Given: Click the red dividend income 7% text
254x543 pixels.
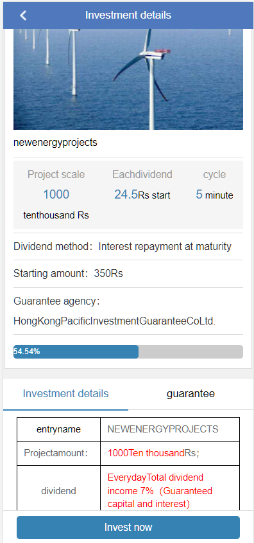Looking at the screenshot, I should (x=160, y=491).
